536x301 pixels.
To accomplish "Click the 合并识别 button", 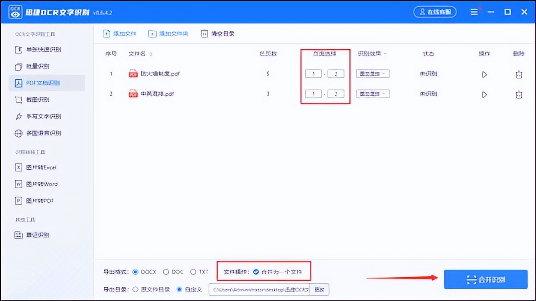I will [485, 279].
